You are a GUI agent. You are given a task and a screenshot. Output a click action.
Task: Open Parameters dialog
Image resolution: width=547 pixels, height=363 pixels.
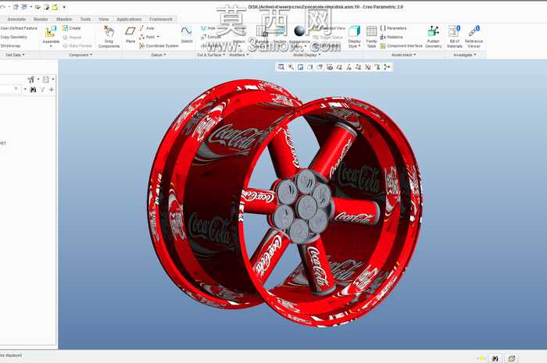pyautogui.click(x=393, y=28)
